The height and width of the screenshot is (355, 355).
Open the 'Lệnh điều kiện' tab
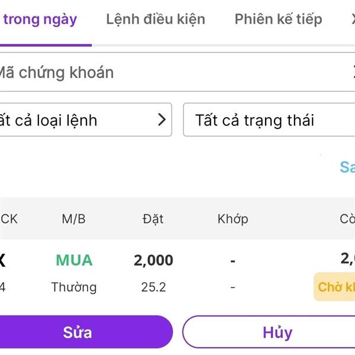156,20
